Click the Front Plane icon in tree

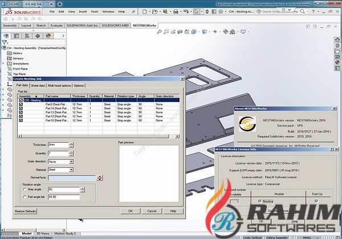tap(9, 68)
